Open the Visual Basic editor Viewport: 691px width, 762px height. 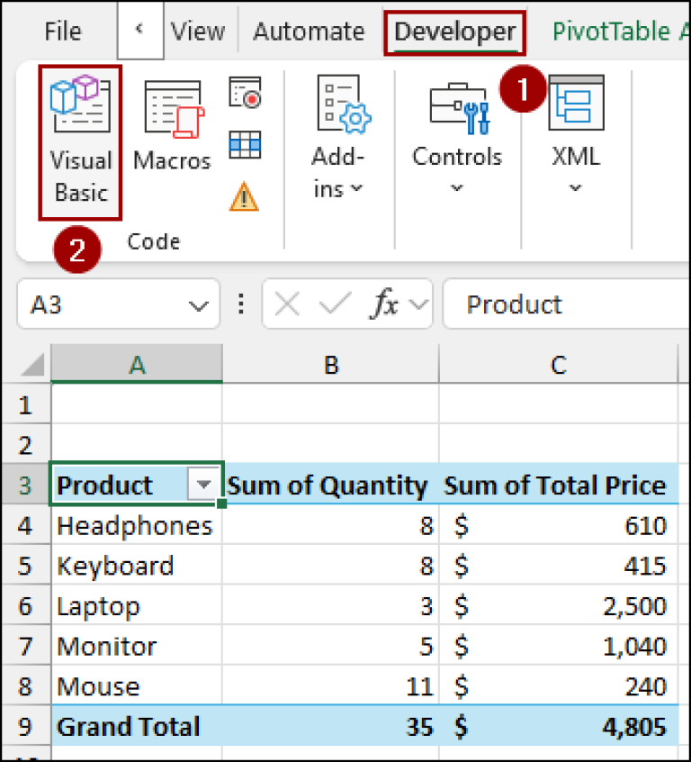tap(80, 141)
